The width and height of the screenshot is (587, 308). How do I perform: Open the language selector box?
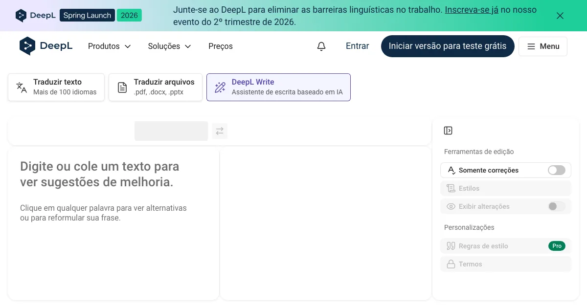click(171, 131)
